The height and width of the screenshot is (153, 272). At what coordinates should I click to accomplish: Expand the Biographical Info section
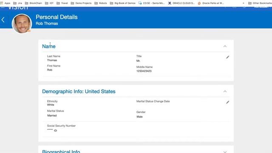(x=225, y=152)
